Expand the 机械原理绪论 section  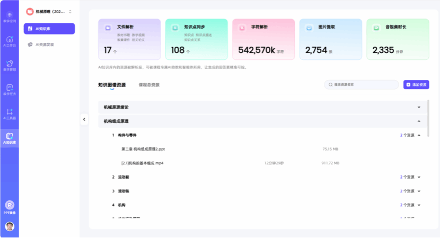click(x=419, y=107)
